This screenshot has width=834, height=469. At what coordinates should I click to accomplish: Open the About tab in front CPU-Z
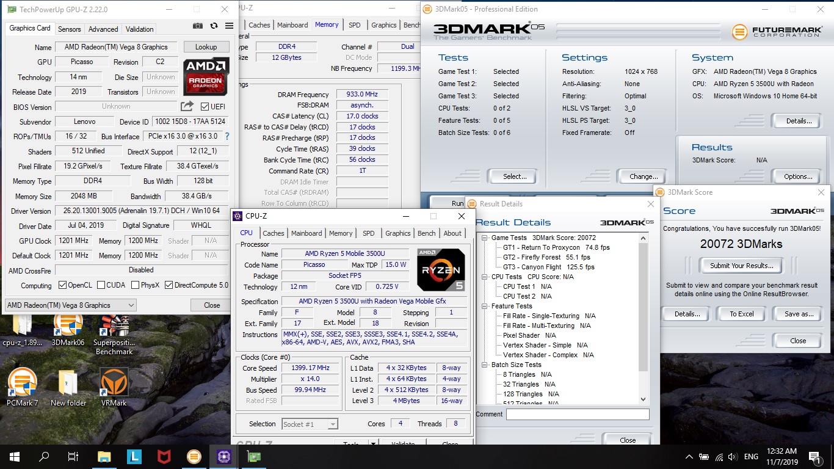(452, 233)
